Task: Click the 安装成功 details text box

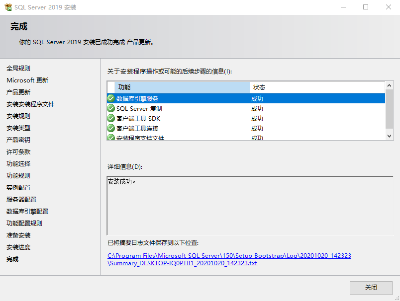Action: pyautogui.click(x=250, y=206)
